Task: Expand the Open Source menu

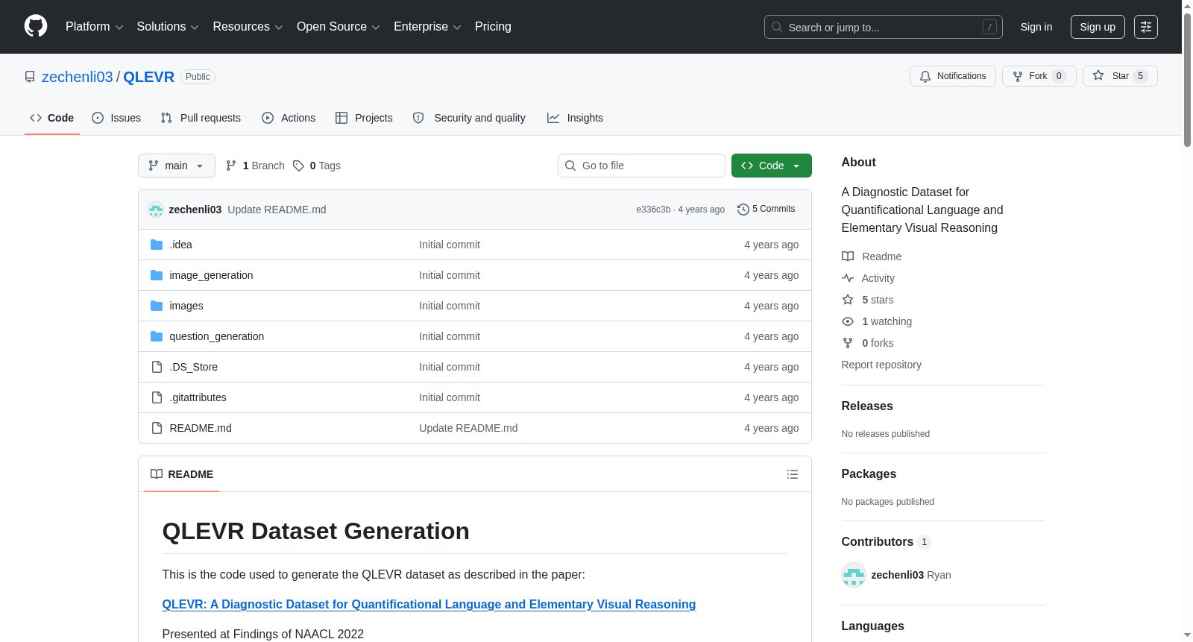Action: coord(339,27)
